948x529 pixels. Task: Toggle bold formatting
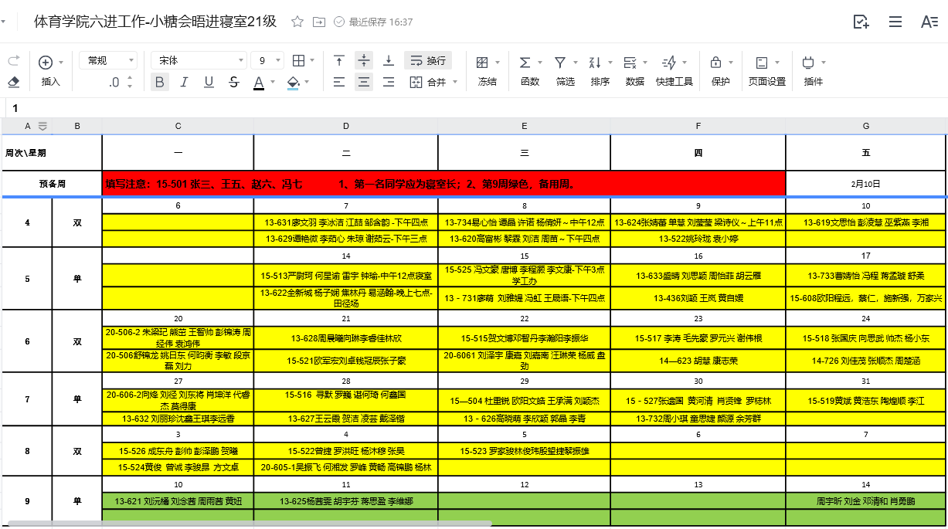point(159,82)
